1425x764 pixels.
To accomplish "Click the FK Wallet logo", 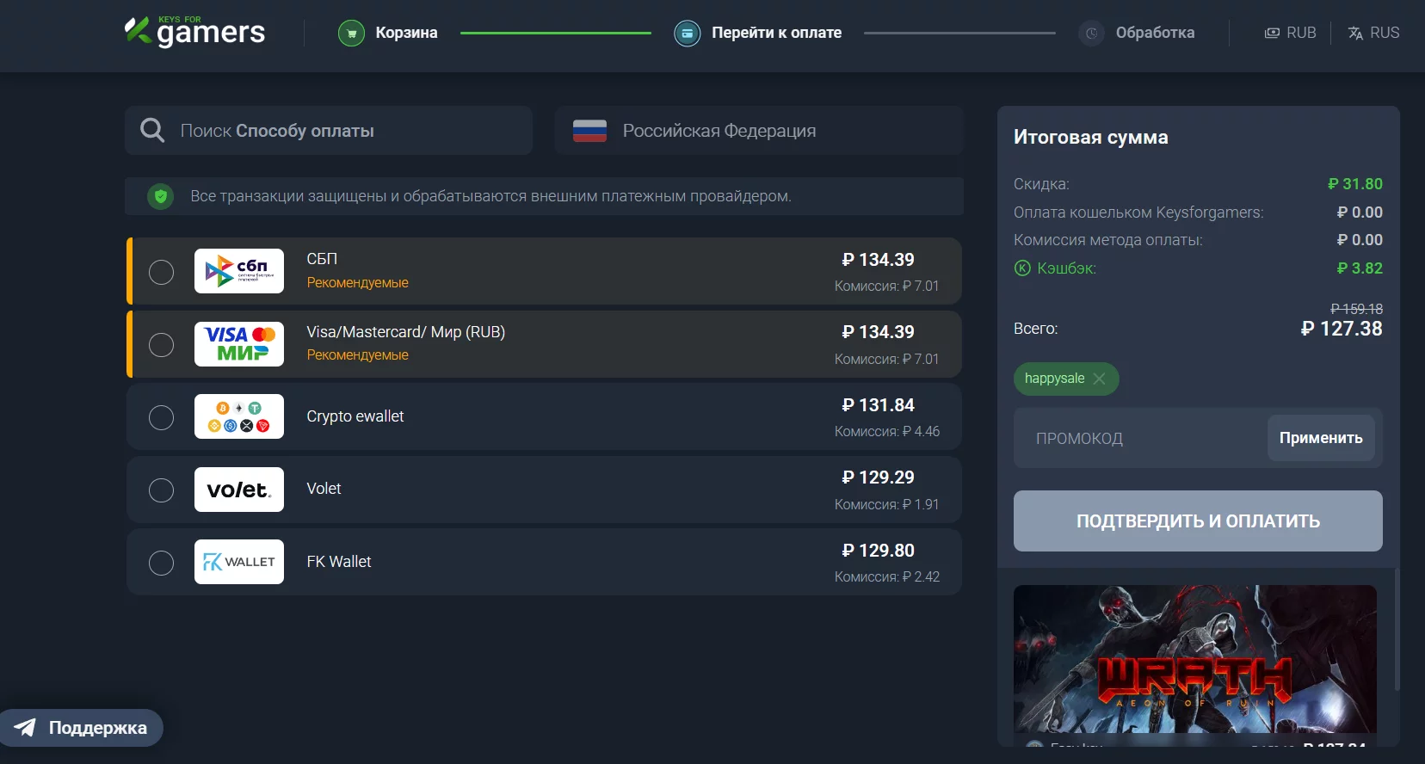I will [x=239, y=562].
